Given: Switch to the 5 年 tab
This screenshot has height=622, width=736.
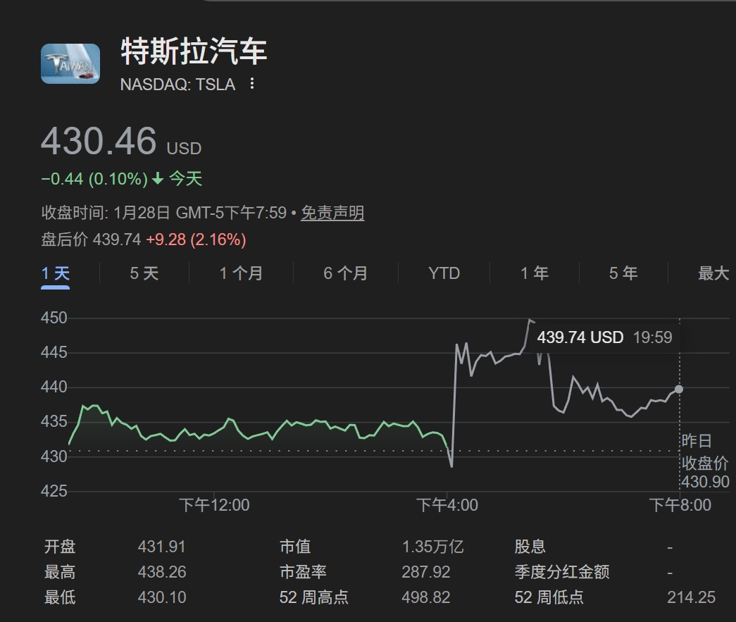Looking at the screenshot, I should tap(623, 273).
